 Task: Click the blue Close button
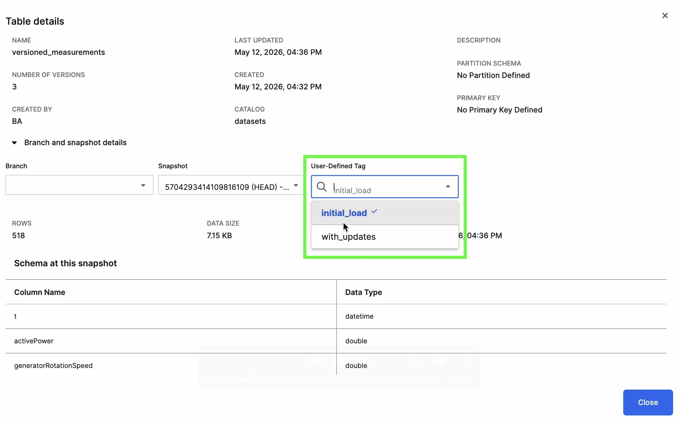pos(648,402)
